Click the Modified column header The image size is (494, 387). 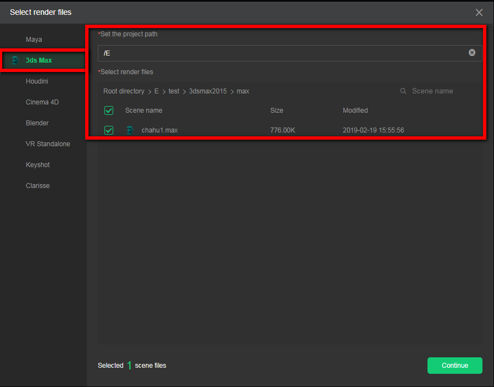point(355,110)
